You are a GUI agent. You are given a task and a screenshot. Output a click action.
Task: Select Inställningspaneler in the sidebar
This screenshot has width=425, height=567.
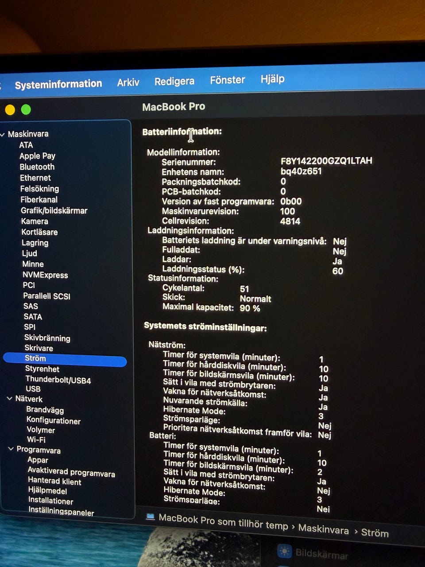tap(62, 511)
